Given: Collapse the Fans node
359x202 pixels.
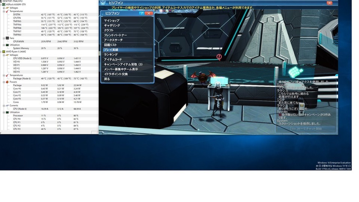Looking at the screenshot, I should pyautogui.click(x=4, y=38).
